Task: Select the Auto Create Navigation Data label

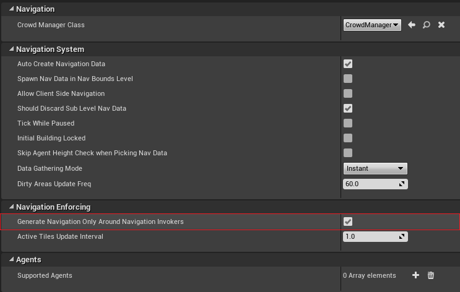Action: click(61, 64)
